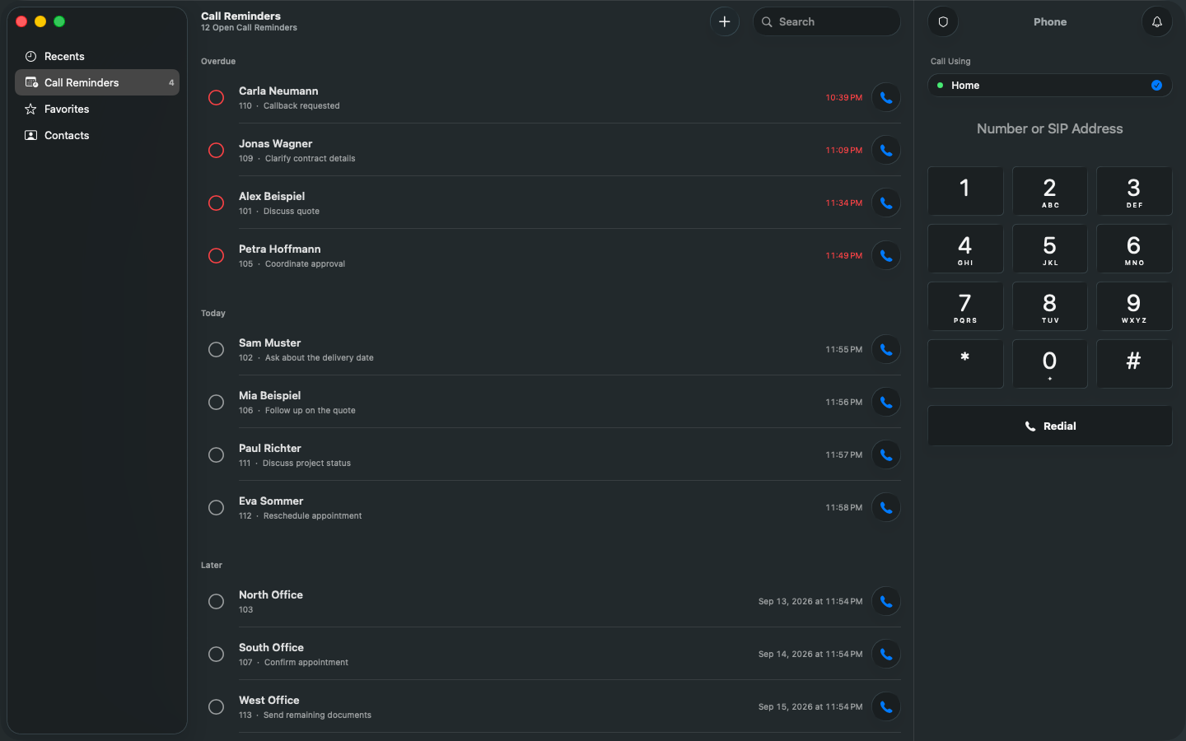This screenshot has height=741, width=1186.
Task: Call Jonas Wagner via phone icon
Action: (886, 150)
